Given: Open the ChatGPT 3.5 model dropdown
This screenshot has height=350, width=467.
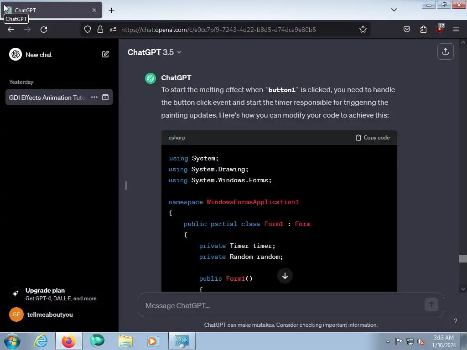Looking at the screenshot, I should (154, 52).
